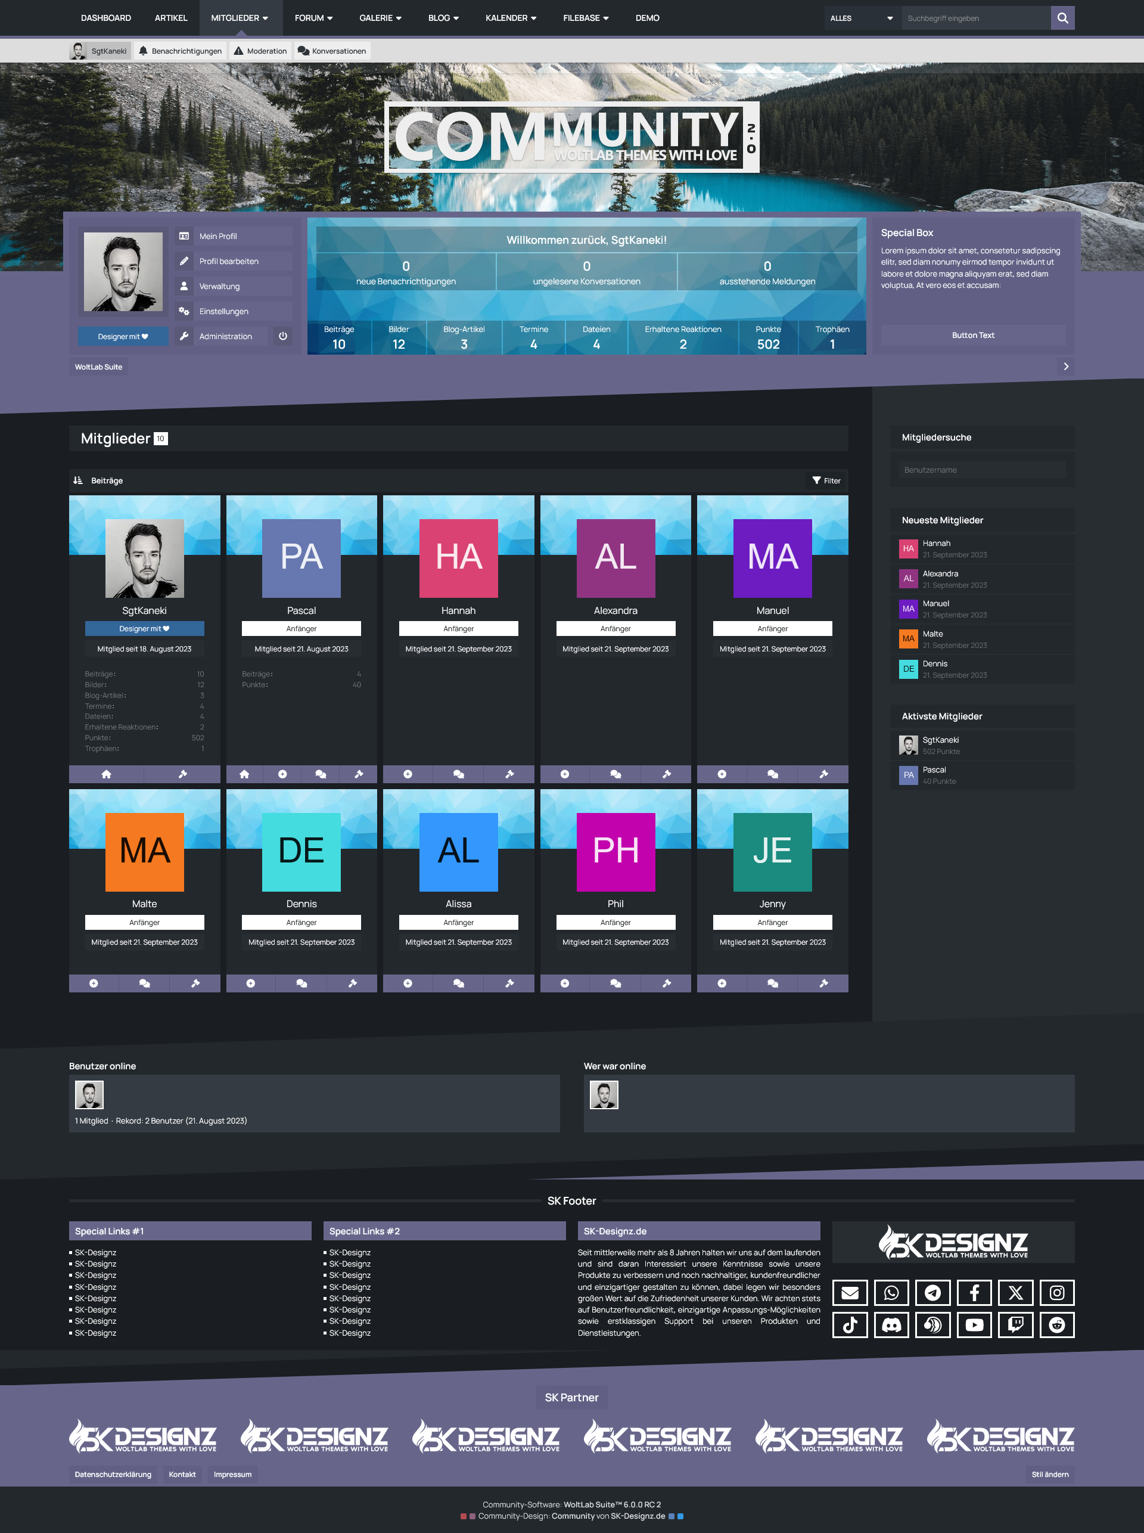Click the ban gavel icon on Manuel's card

coord(823,774)
